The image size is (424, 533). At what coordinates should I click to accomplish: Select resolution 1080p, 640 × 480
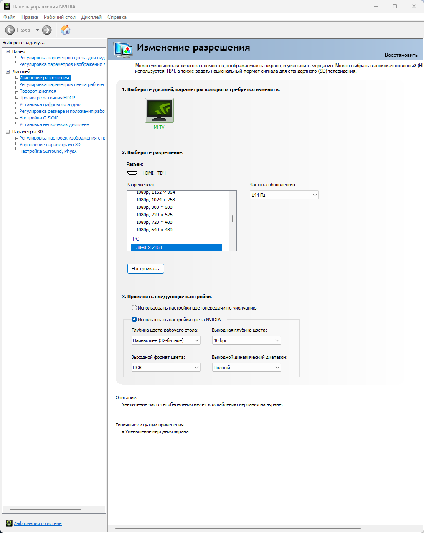point(154,230)
